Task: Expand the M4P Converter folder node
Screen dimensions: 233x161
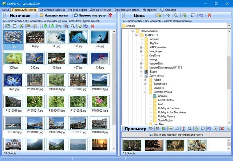Action: click(x=141, y=47)
